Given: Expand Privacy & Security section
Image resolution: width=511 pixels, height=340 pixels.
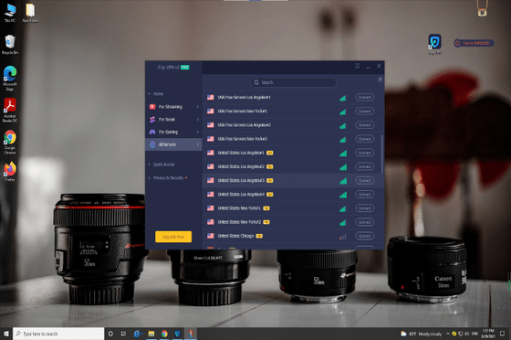Looking at the screenshot, I should 168,178.
